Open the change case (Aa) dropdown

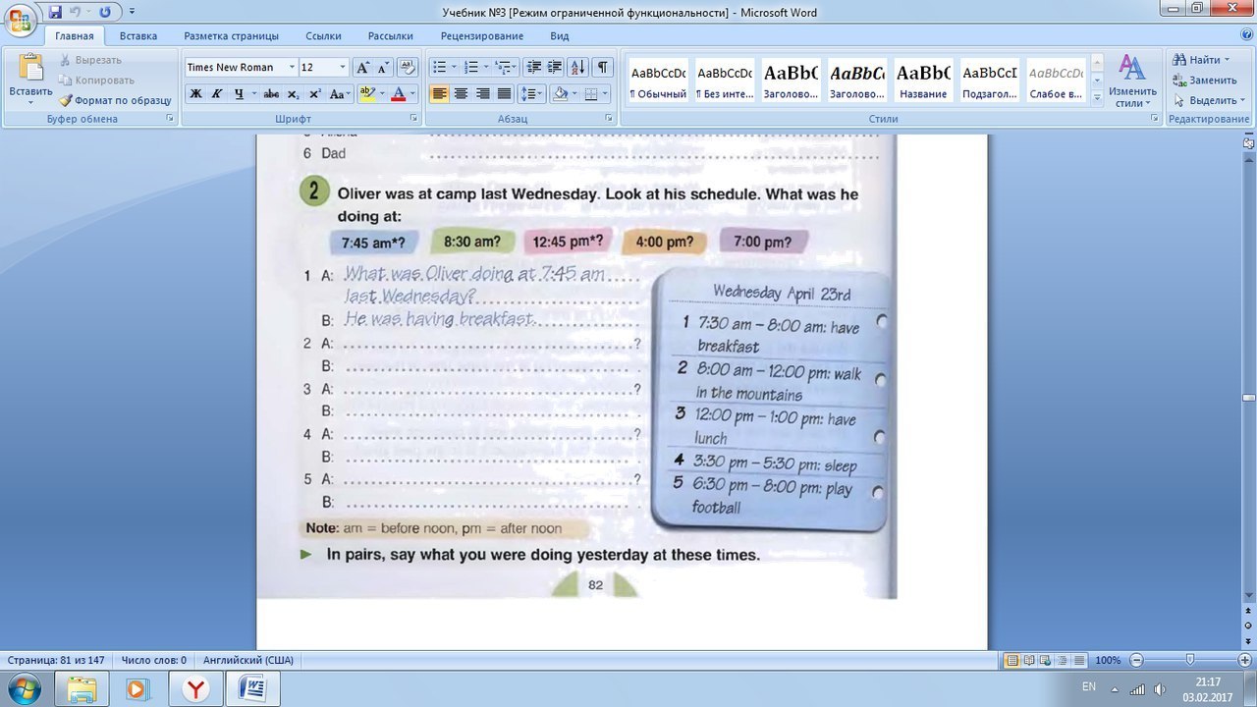point(340,94)
